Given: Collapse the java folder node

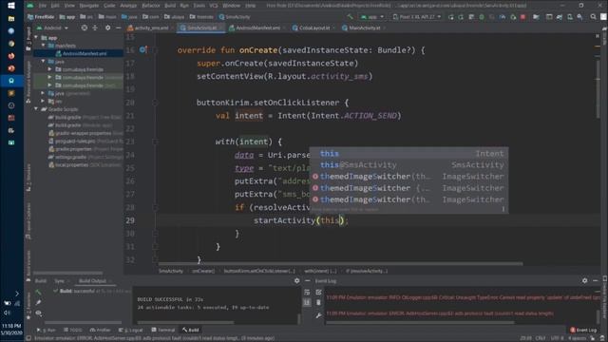Looking at the screenshot, I should (x=43, y=61).
